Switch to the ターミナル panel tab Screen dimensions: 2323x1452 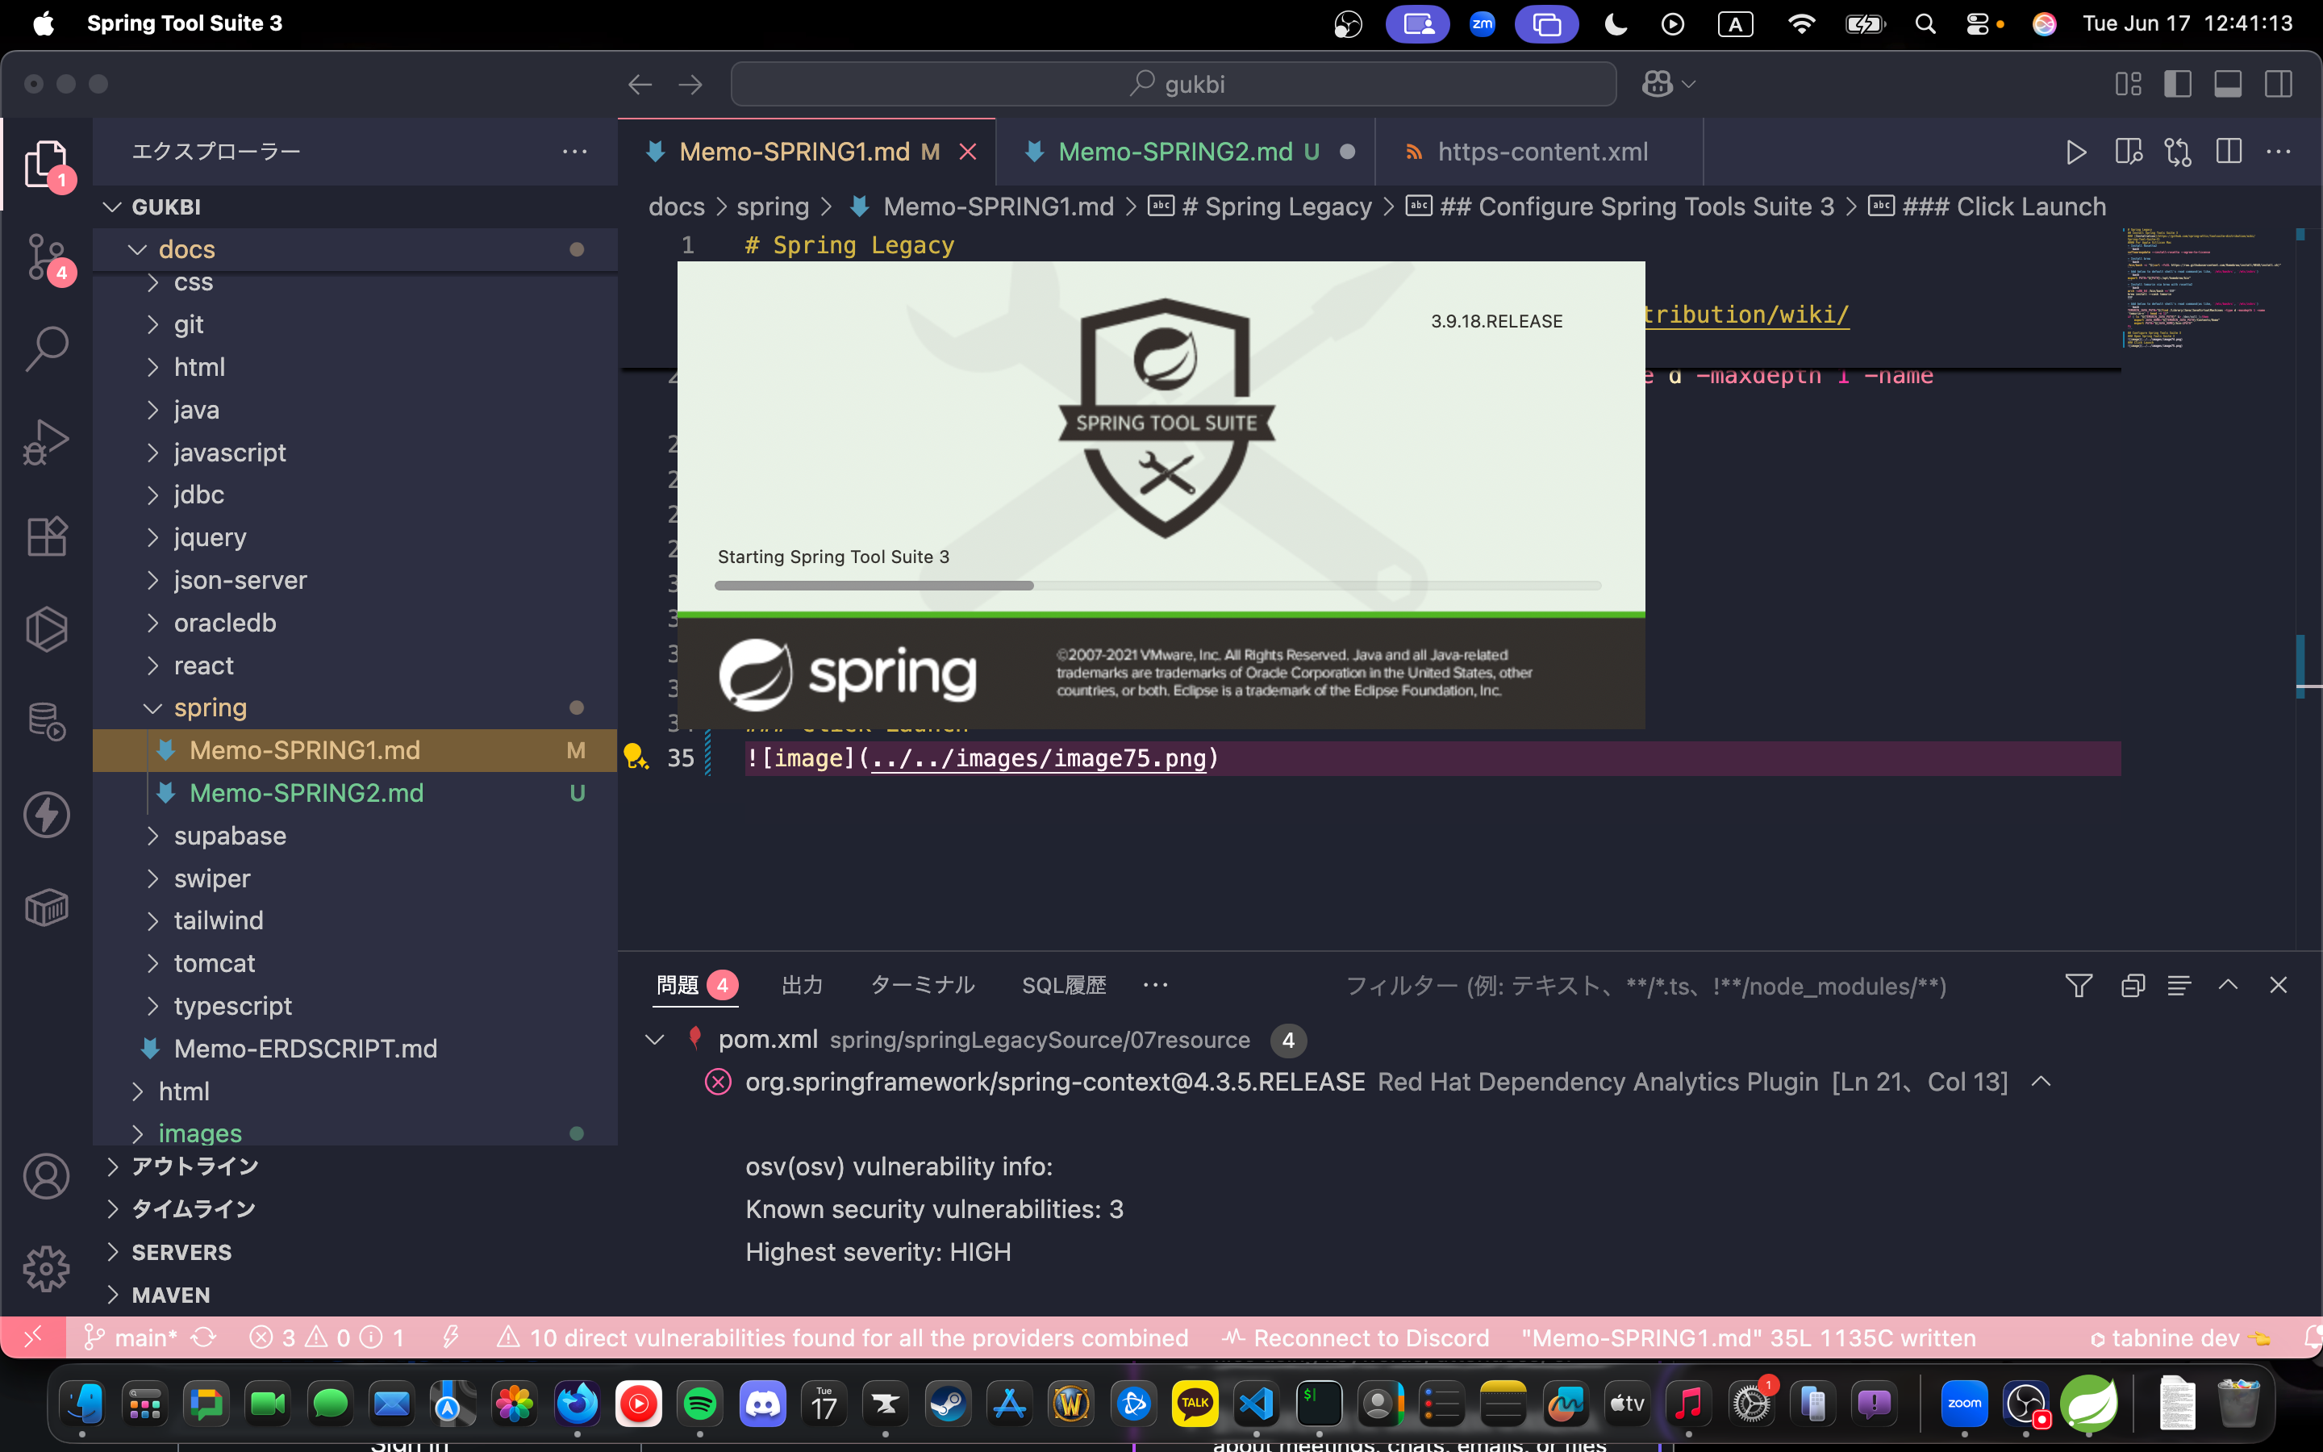pos(923,985)
